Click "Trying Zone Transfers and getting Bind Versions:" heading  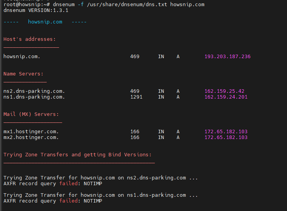point(77,155)
